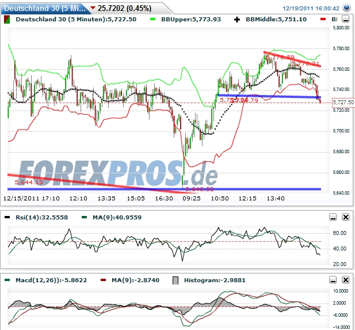Minimize the RSI indicator panel

[x=333, y=217]
